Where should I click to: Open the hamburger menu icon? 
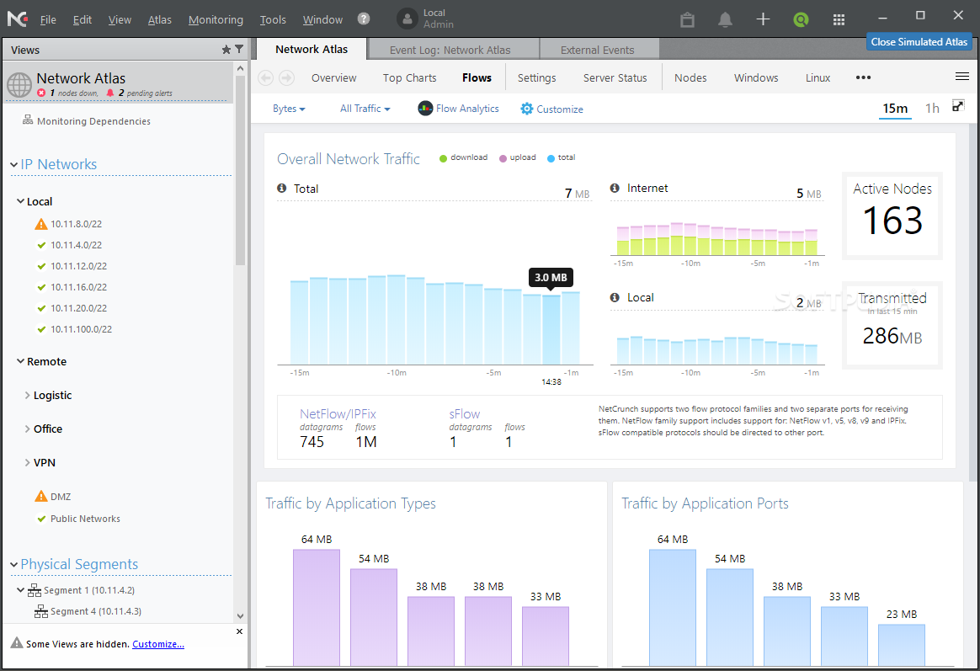click(x=961, y=77)
